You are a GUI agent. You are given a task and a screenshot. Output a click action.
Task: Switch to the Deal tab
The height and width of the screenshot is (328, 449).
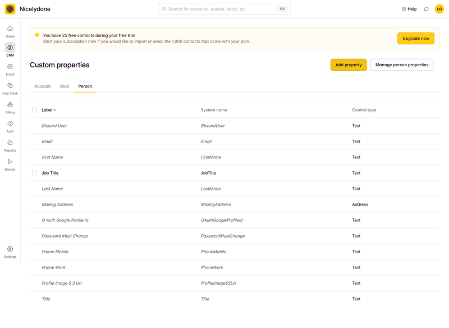coord(64,86)
